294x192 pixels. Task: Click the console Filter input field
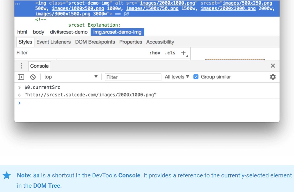coord(133,77)
